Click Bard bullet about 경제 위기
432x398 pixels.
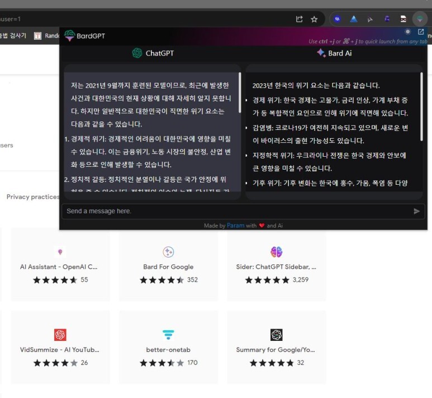330,106
